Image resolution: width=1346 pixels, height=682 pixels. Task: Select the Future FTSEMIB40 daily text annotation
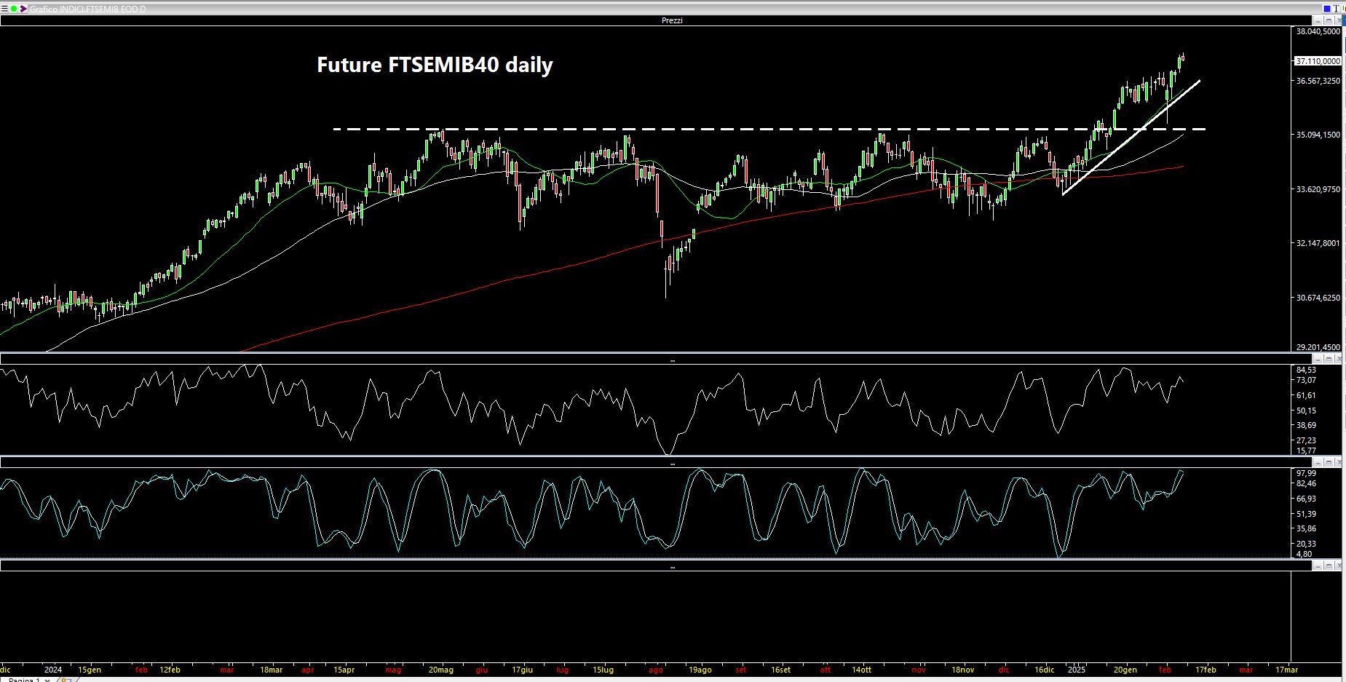435,65
